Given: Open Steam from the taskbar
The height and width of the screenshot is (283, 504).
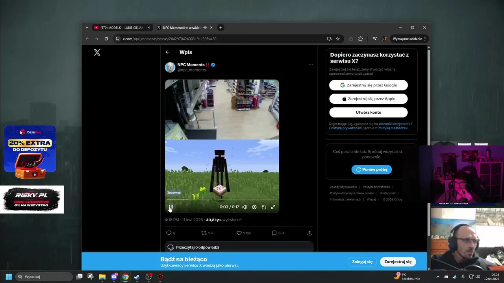Looking at the screenshot, I should [x=137, y=277].
